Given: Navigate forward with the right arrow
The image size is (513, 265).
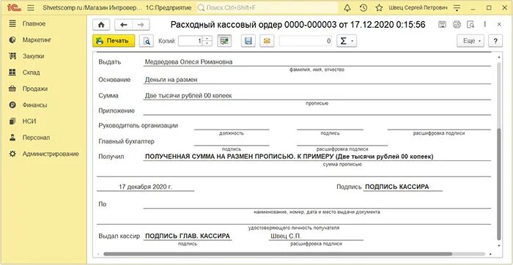Looking at the screenshot, I should point(141,24).
